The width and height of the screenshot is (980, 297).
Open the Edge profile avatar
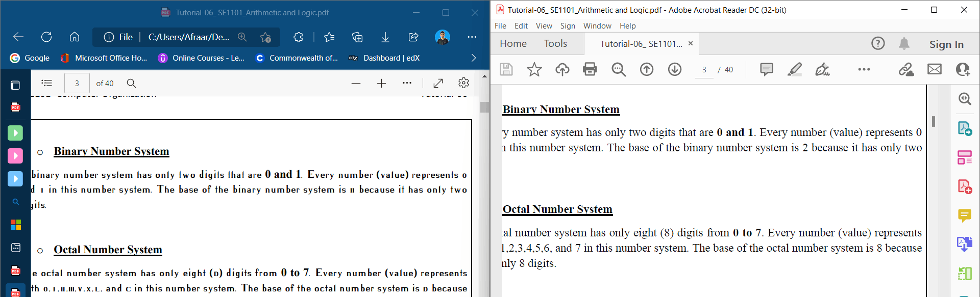pyautogui.click(x=442, y=37)
